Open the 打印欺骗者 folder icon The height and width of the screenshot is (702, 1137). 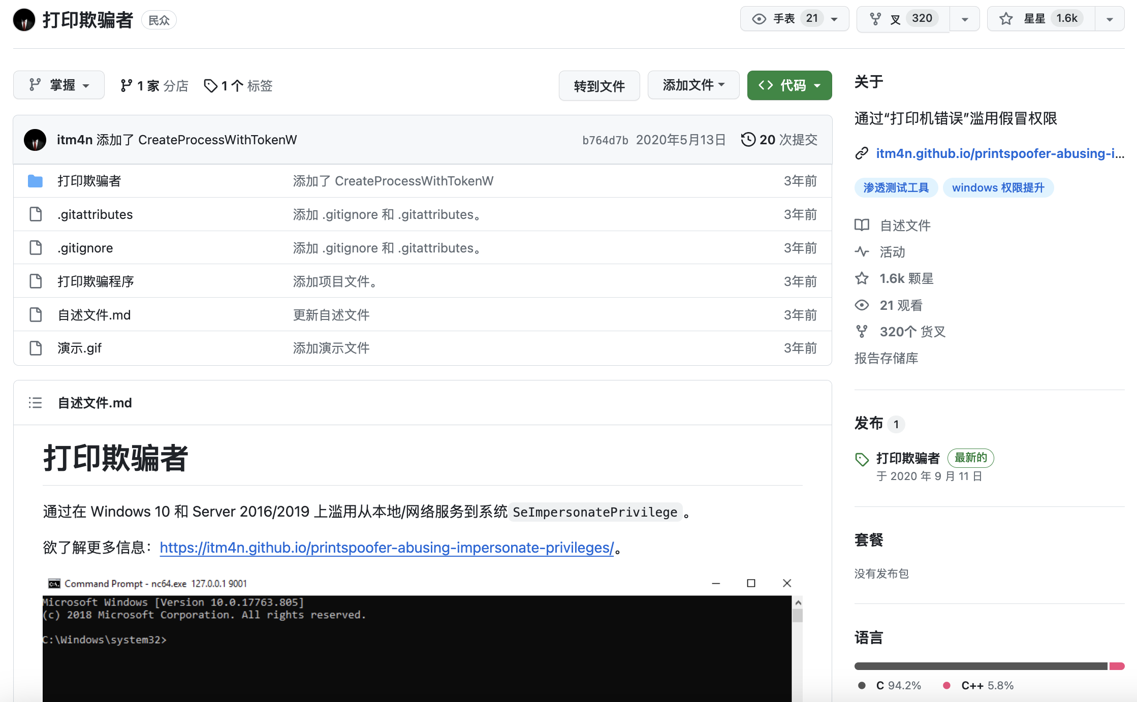35,181
